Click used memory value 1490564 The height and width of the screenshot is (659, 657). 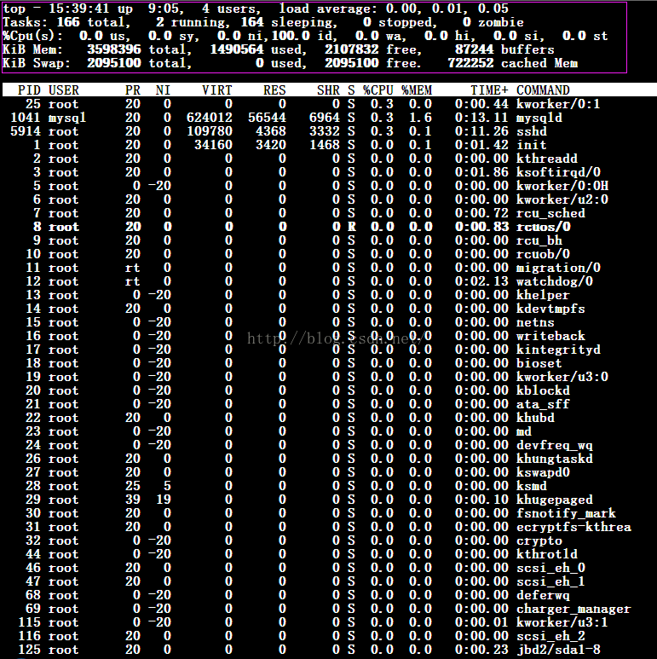[x=237, y=49]
